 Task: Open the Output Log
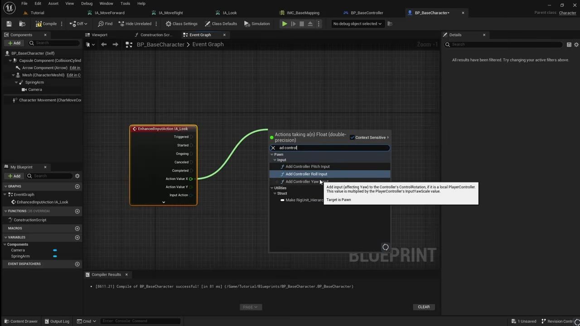click(x=56, y=321)
